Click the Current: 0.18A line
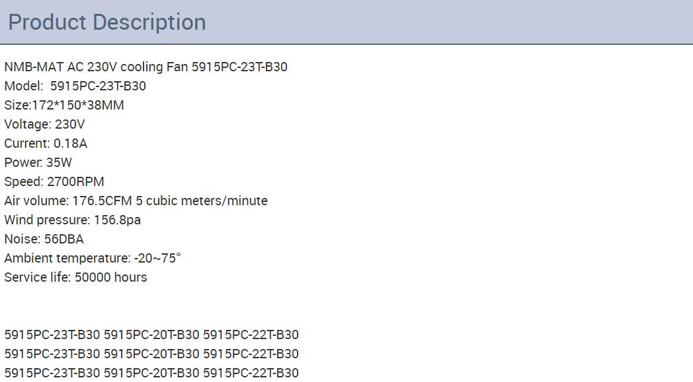Screen dimensions: 693x382 (46, 143)
